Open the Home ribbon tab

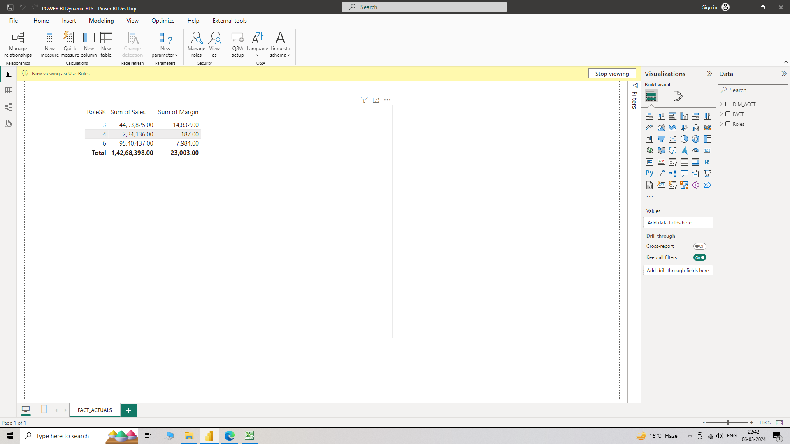[41, 21]
